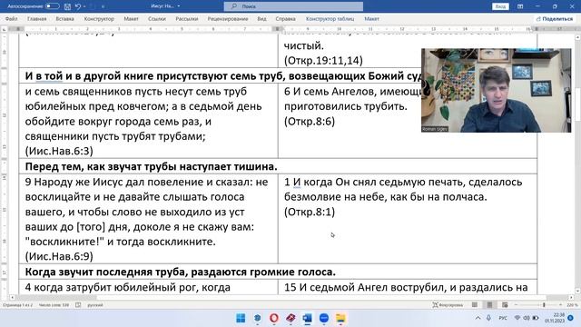Open File Explorer from the taskbar
The image size is (581, 327).
[340, 318]
